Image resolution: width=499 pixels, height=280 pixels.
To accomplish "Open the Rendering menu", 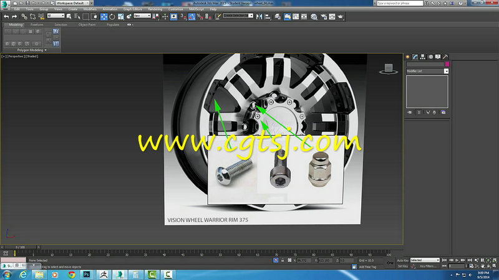I will tap(155, 9).
